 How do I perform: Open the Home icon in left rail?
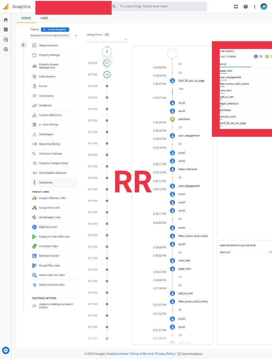pyautogui.click(x=6, y=20)
